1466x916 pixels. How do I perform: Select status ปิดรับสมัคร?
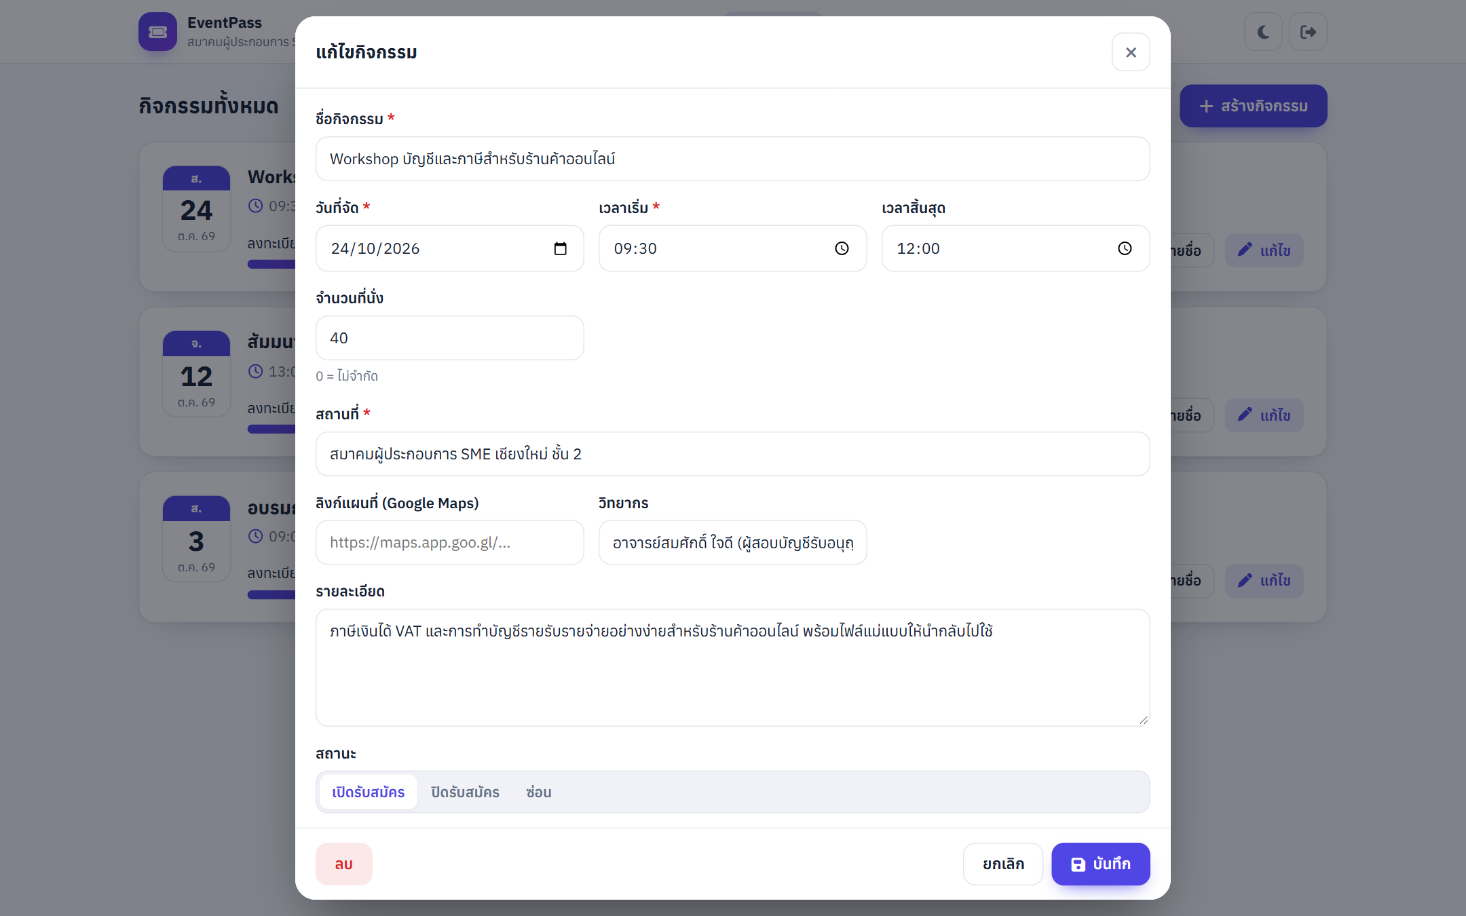465,792
